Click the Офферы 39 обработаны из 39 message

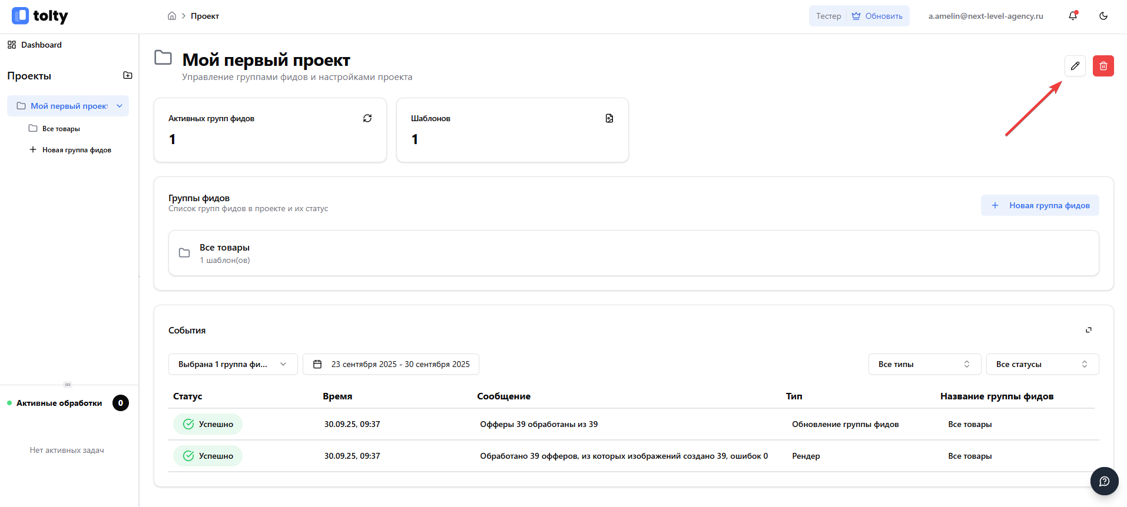click(x=539, y=424)
